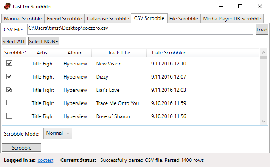Click the date 9.11.2016 12:07
270x167 pixels.
(169, 77)
